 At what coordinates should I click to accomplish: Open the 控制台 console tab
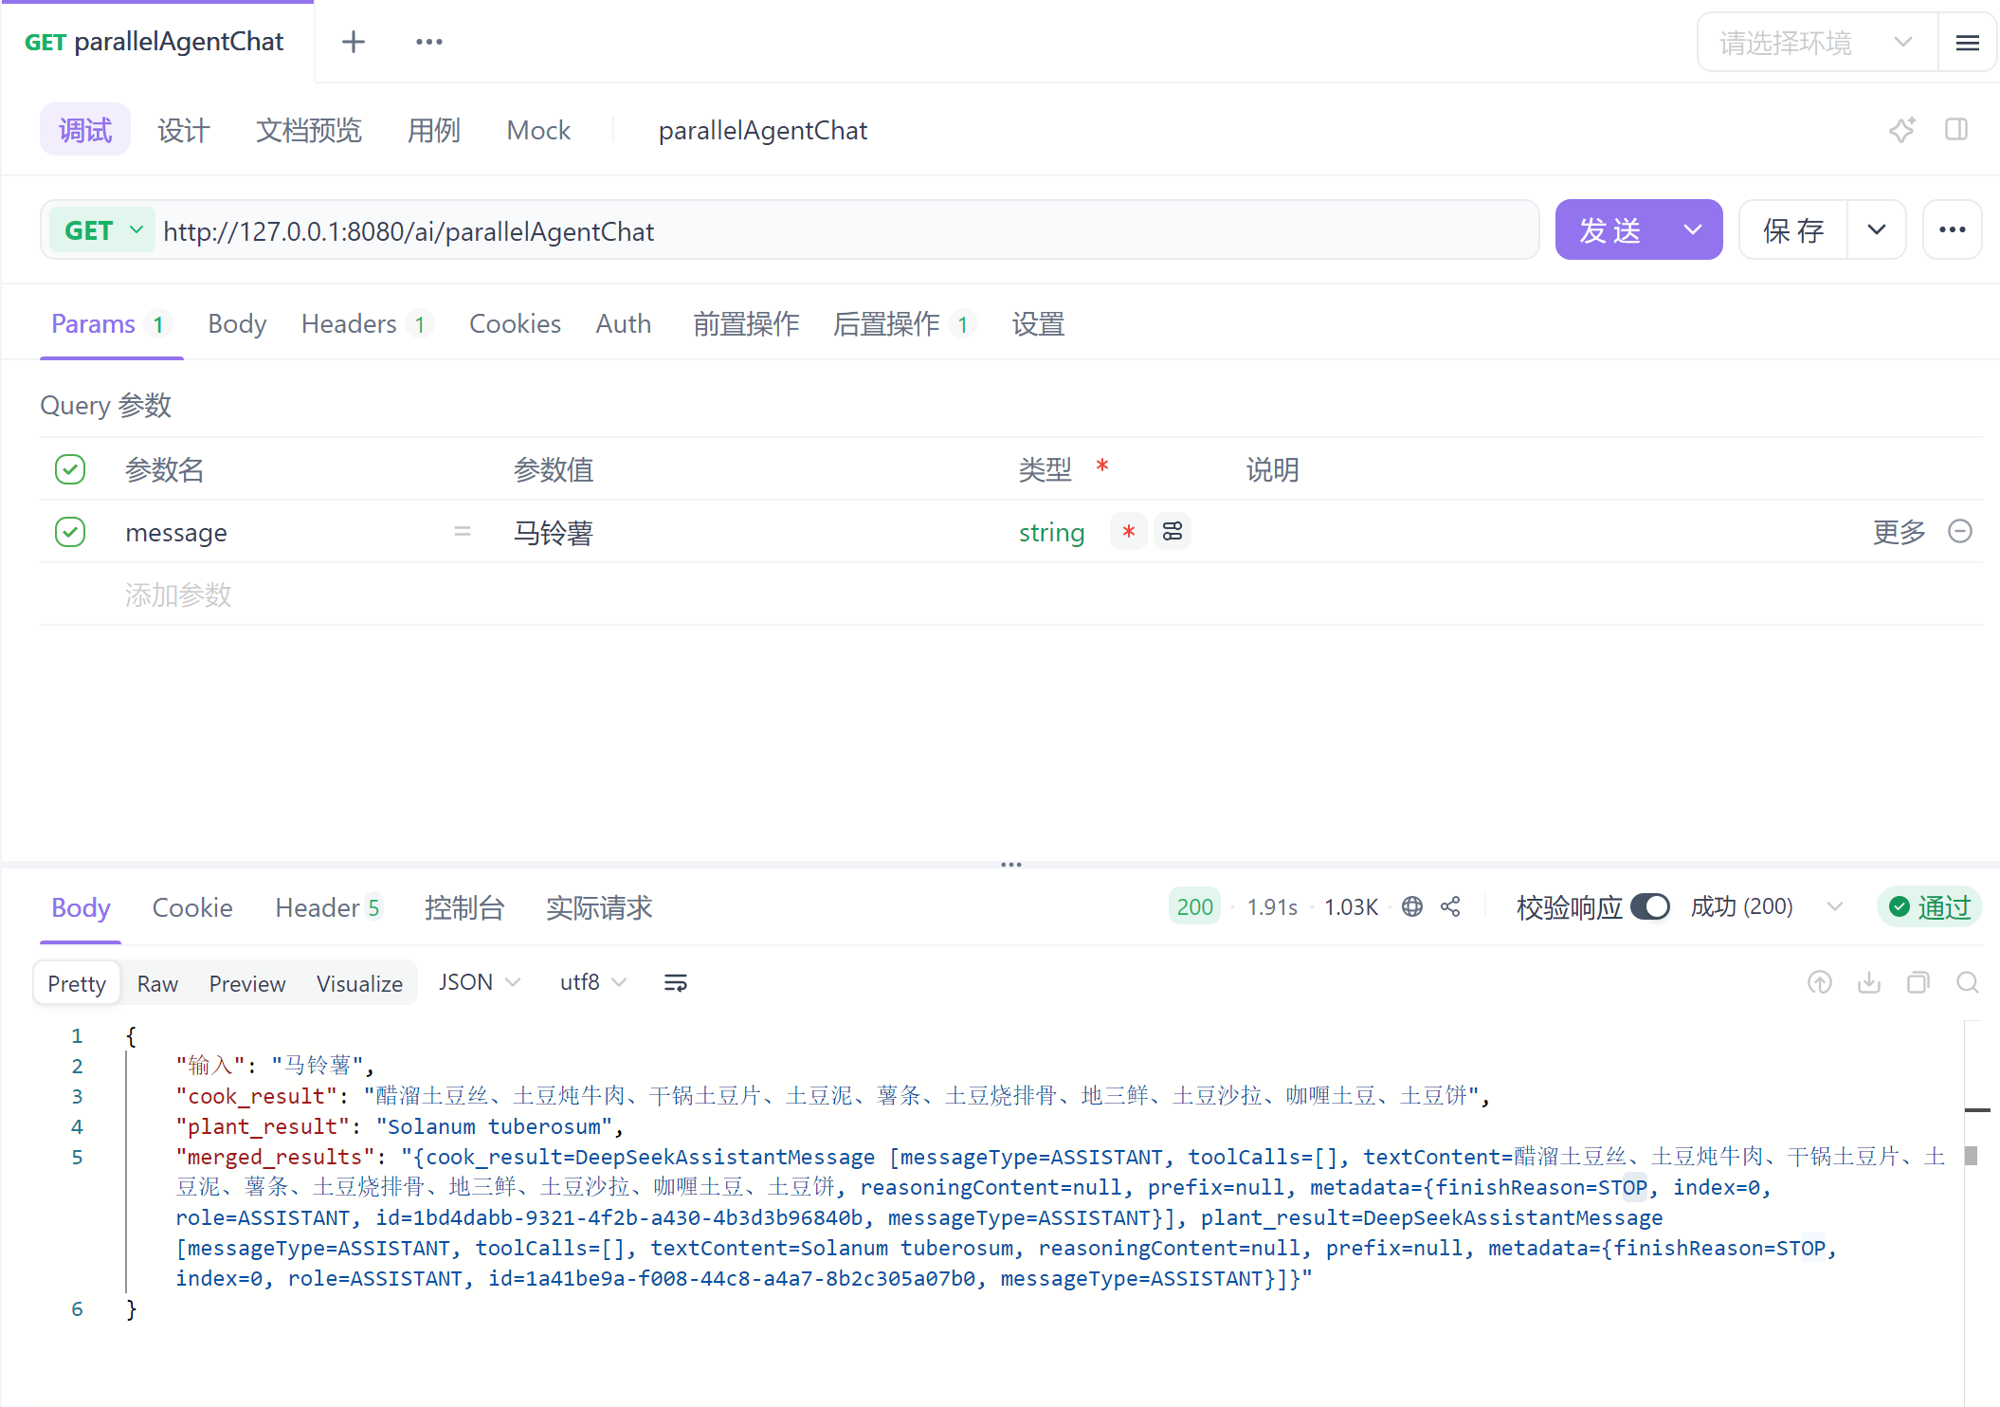pos(464,907)
